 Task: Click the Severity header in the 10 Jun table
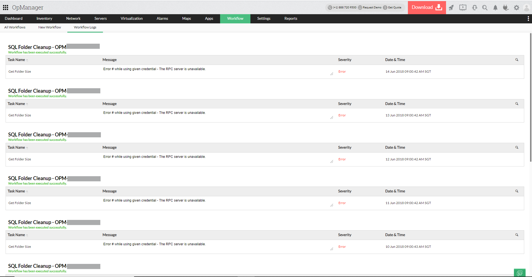coord(344,235)
